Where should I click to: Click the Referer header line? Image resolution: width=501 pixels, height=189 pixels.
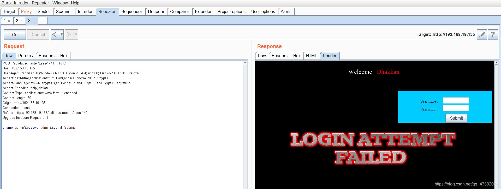coord(45,113)
